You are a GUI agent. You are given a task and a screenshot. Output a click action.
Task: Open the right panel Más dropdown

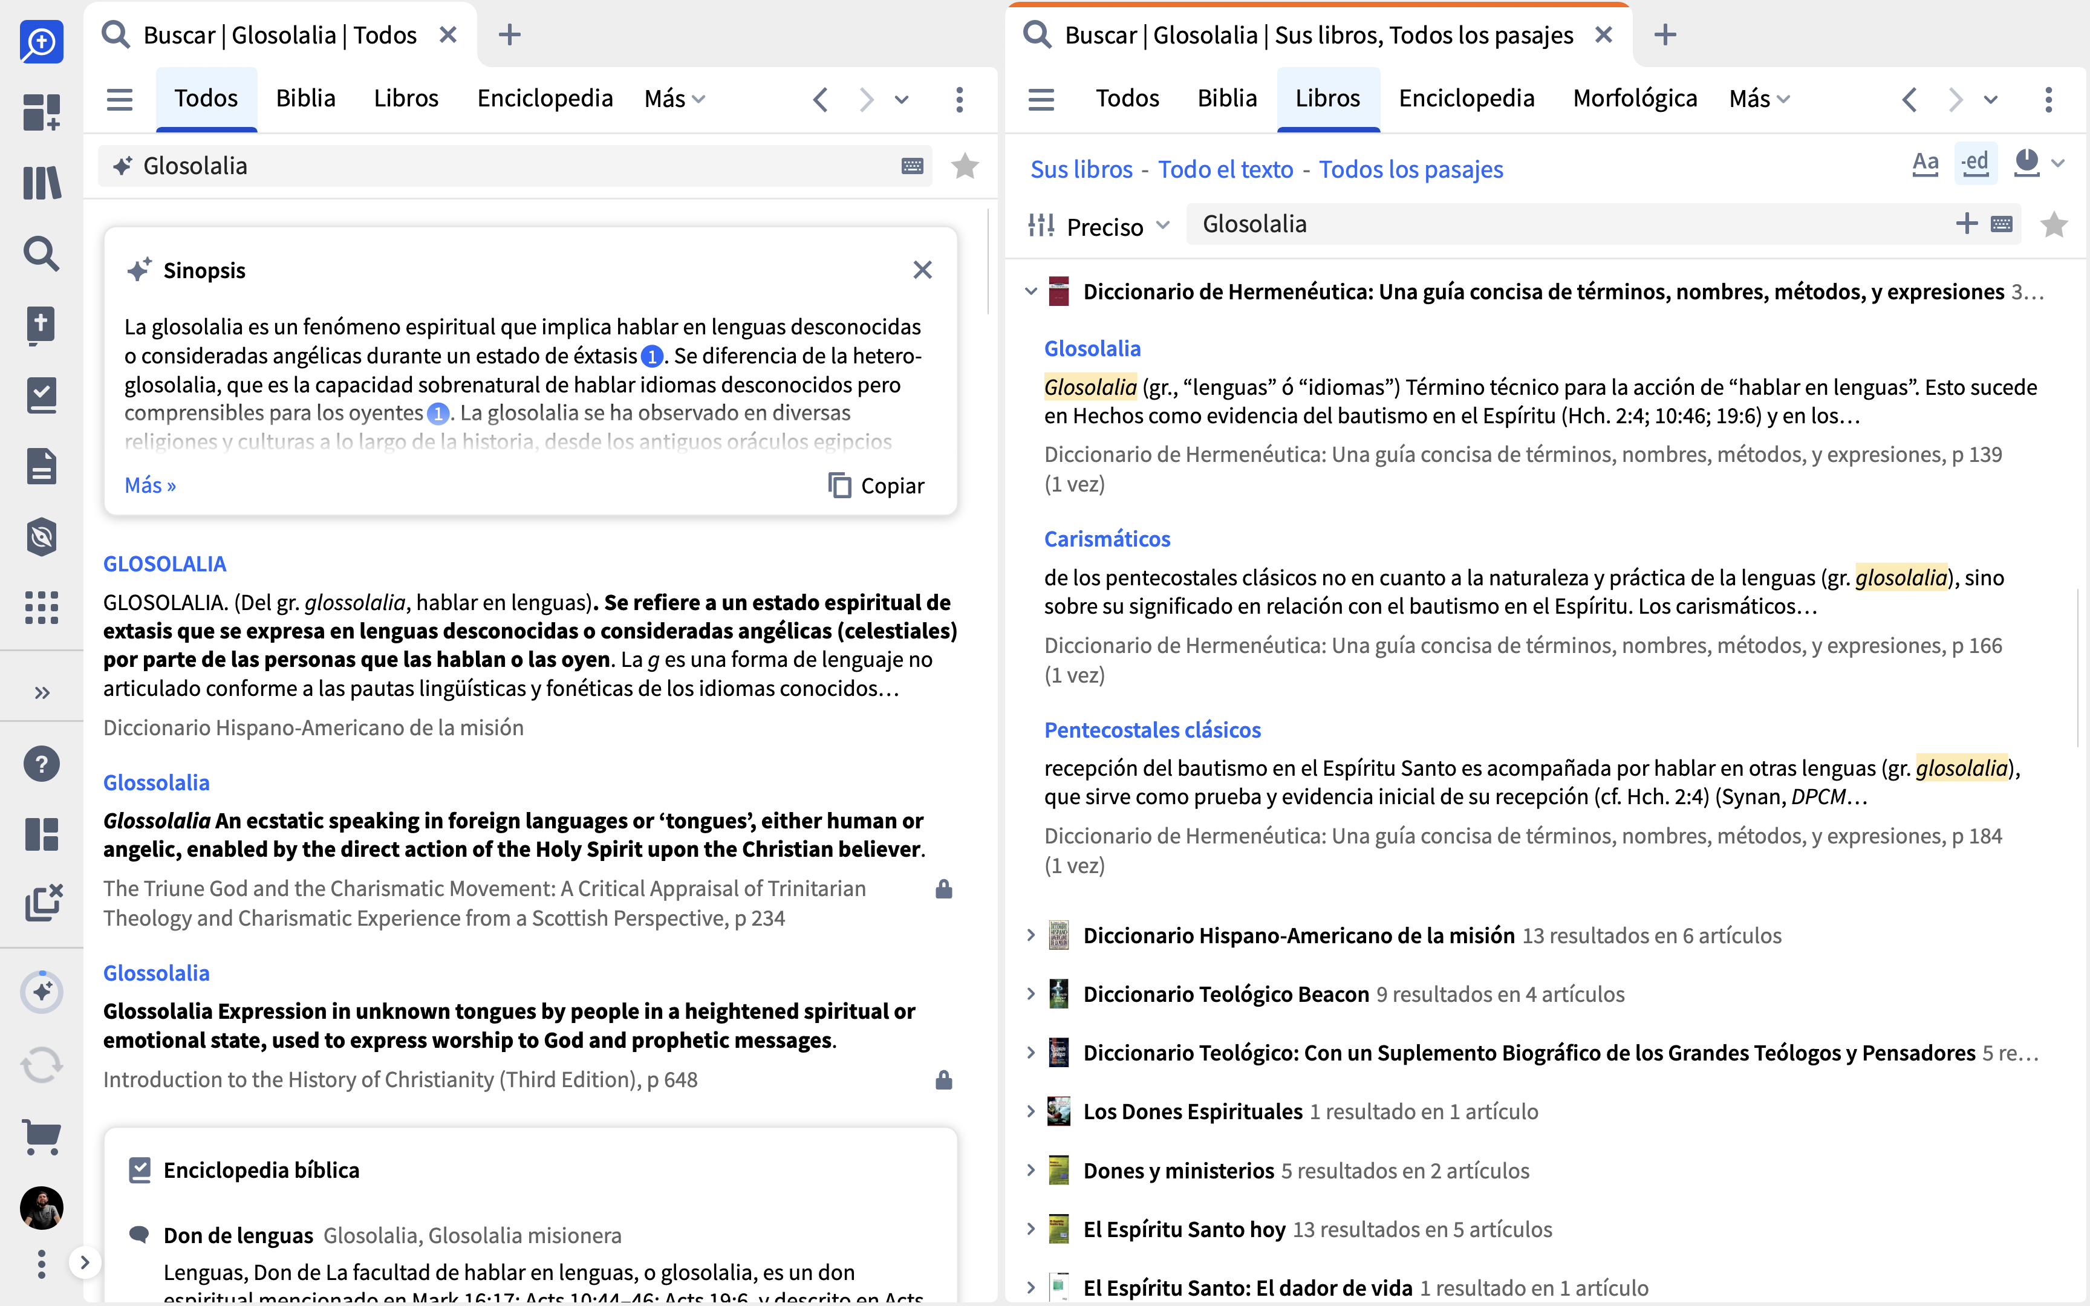pyautogui.click(x=1759, y=99)
